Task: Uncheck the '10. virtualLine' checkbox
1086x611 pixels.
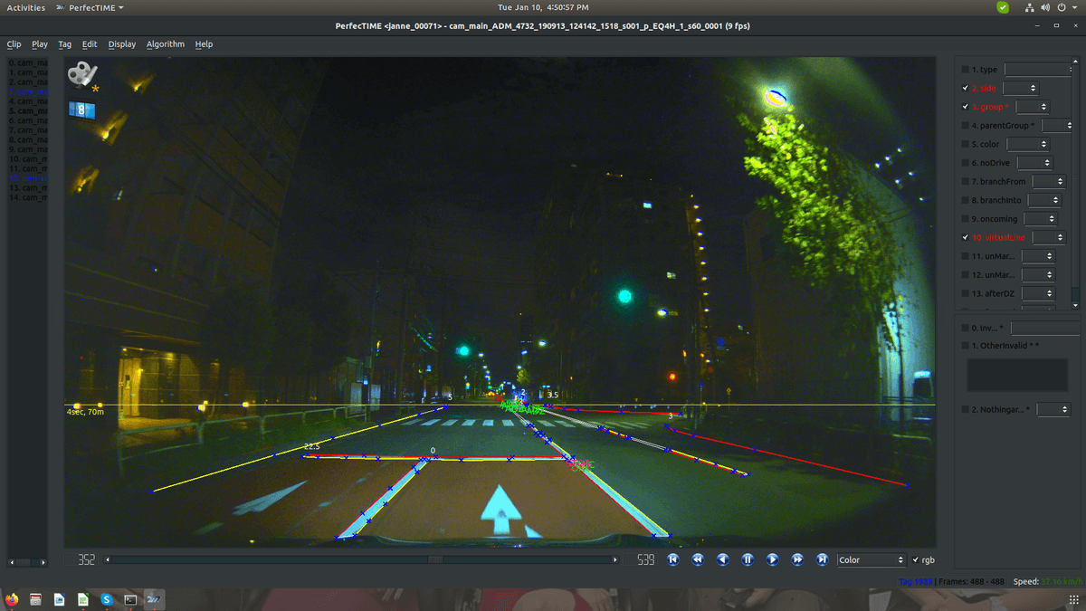Action: (965, 237)
